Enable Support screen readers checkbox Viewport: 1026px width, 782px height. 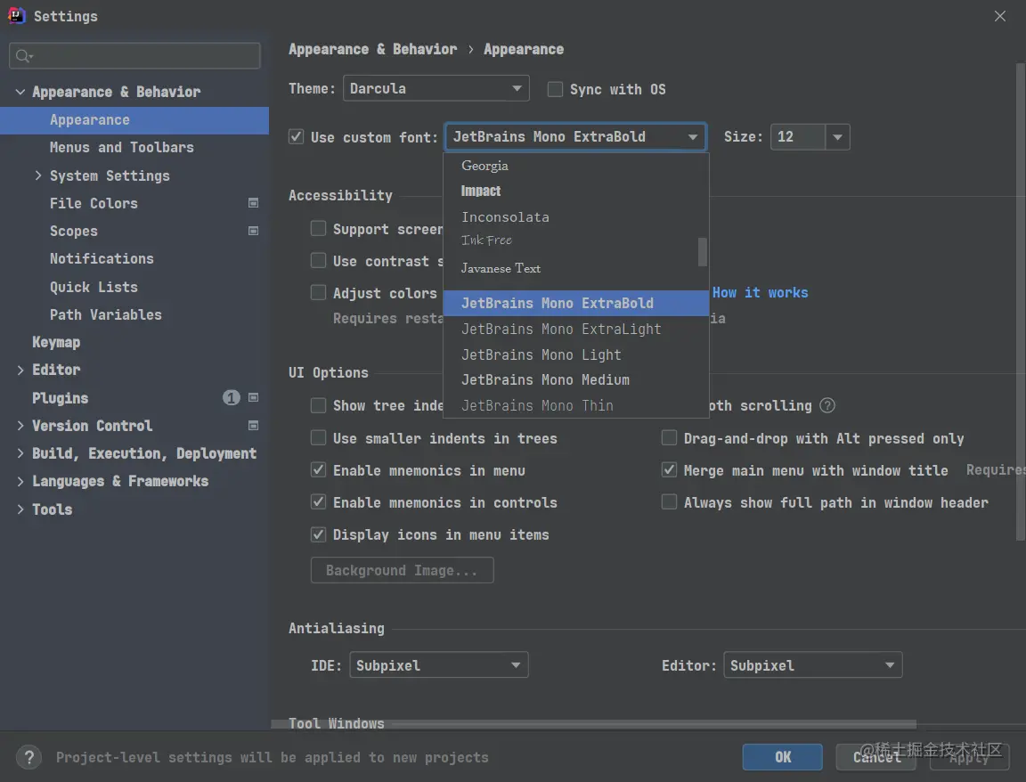318,228
